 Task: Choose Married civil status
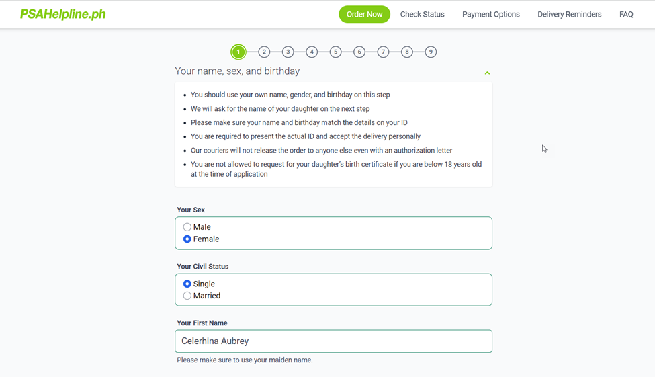click(x=187, y=296)
